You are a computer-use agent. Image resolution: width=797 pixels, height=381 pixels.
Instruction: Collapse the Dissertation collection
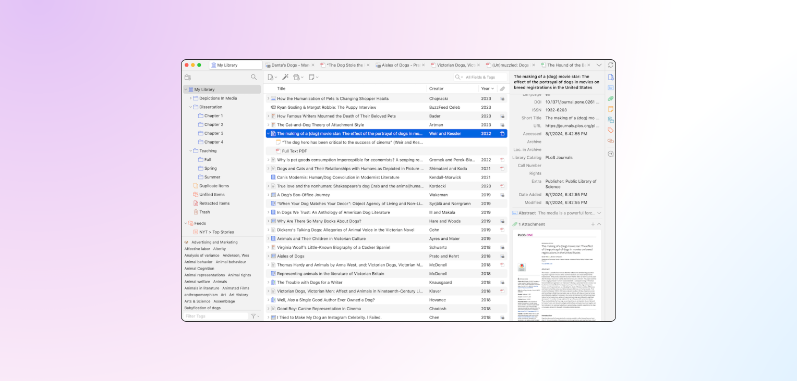[x=191, y=107]
